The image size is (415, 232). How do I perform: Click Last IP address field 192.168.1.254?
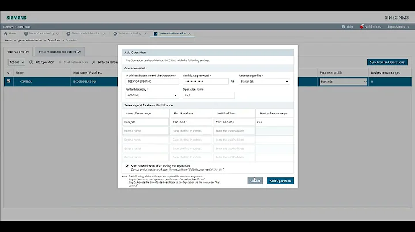point(234,122)
